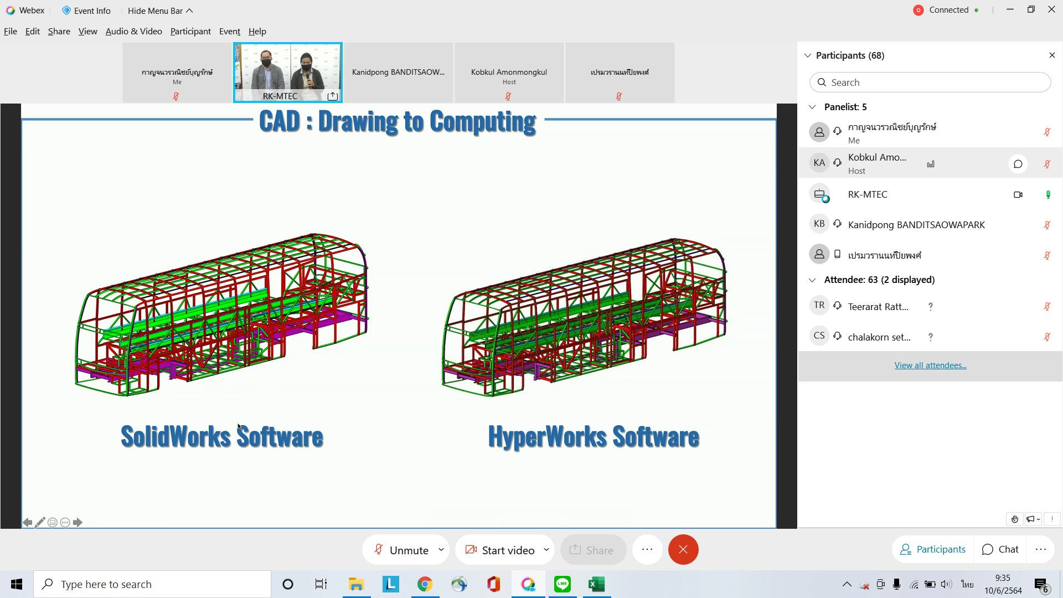The width and height of the screenshot is (1063, 598).
Task: Open the Participant menu
Action: (x=190, y=32)
